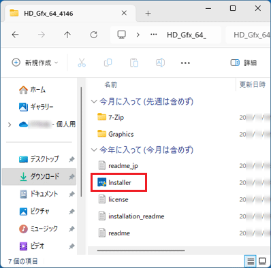Switch to large thumbnails view
Image resolution: width=271 pixels, height=268 pixels.
tap(262, 261)
